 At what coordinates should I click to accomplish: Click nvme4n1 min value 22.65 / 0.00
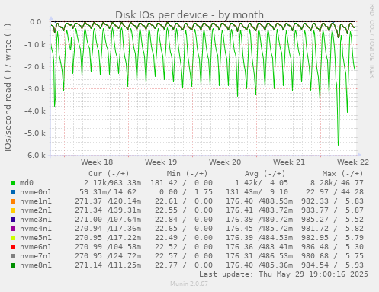click(184, 229)
